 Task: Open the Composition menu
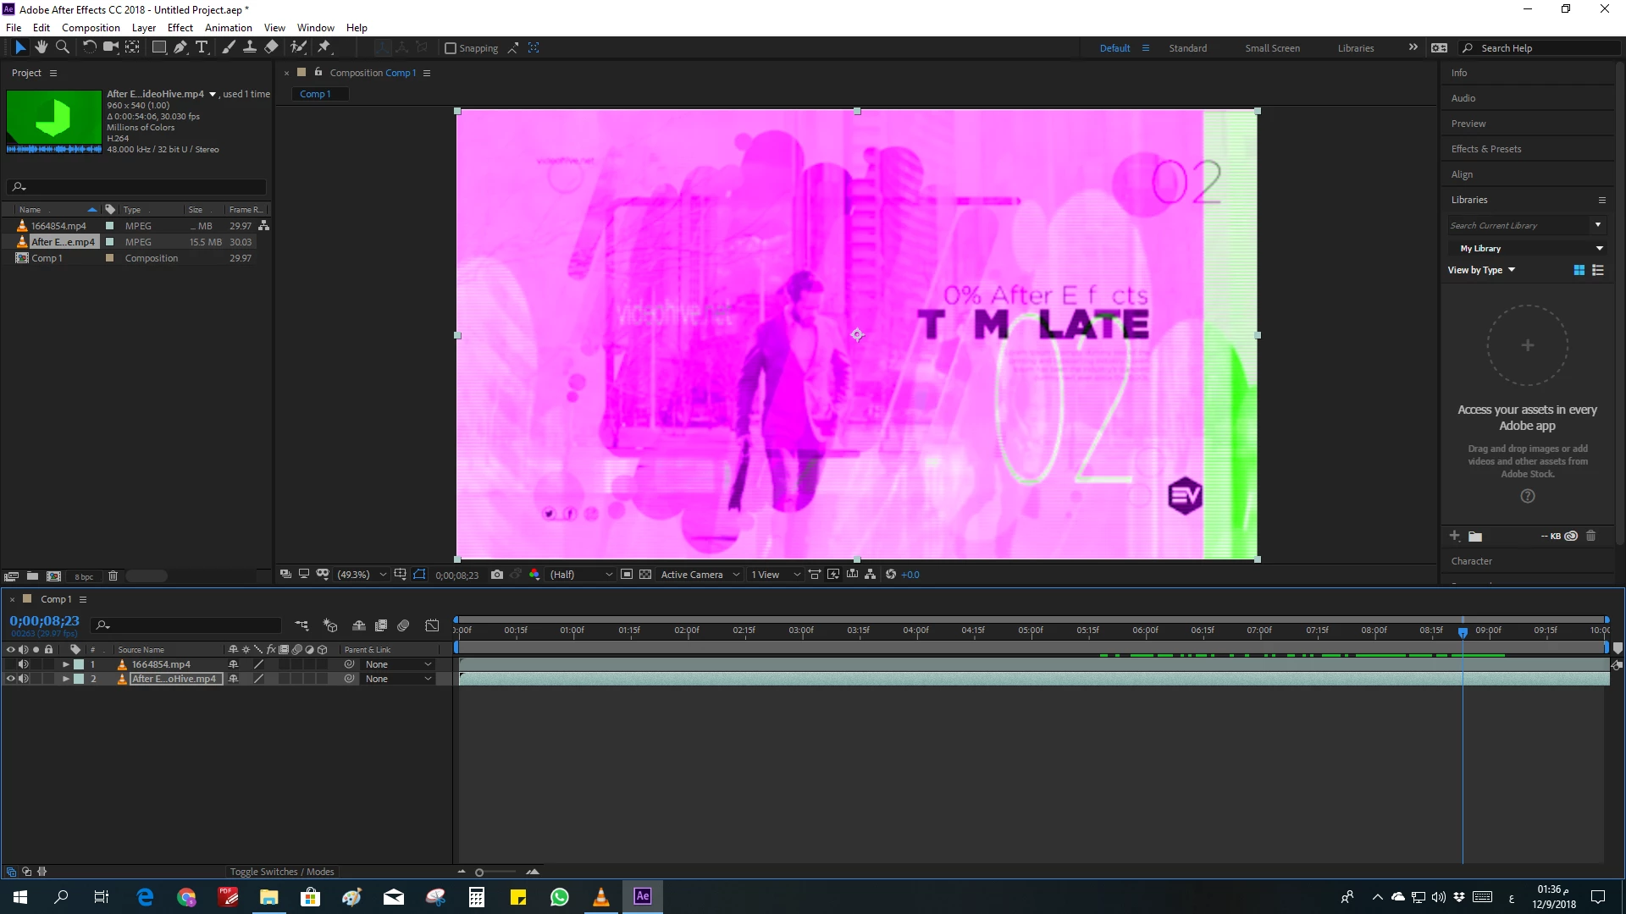pos(91,27)
